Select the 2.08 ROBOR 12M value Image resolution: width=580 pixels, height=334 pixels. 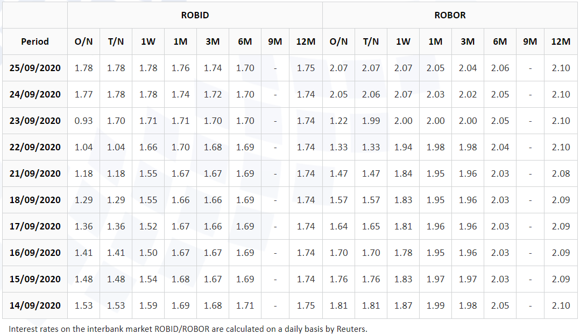point(561,173)
